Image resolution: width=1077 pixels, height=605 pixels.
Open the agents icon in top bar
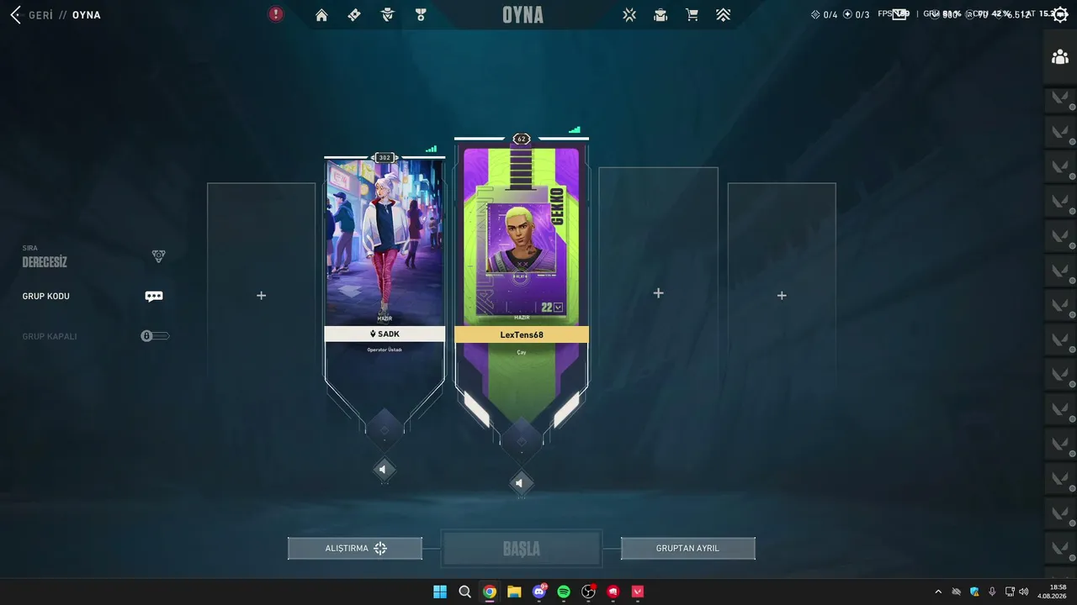coord(387,15)
